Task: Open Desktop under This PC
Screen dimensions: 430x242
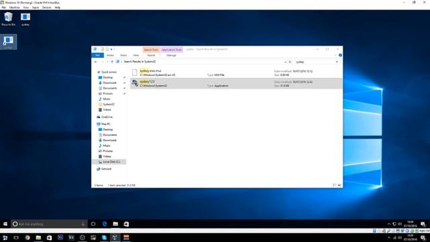Action: point(107,130)
